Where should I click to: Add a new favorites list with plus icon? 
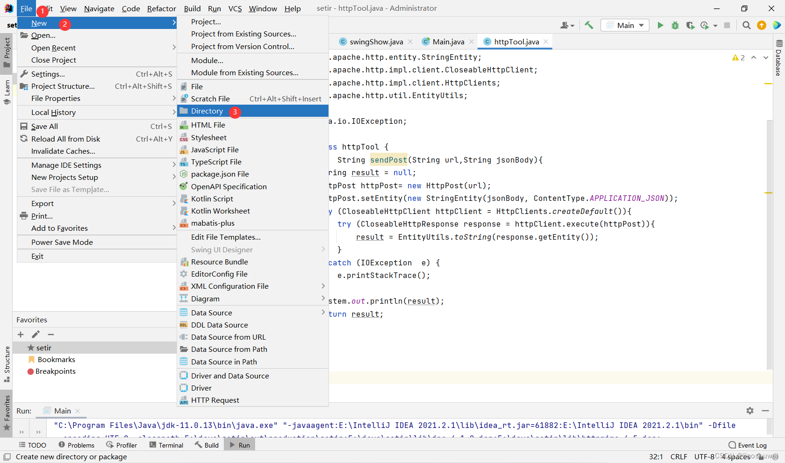(x=21, y=335)
